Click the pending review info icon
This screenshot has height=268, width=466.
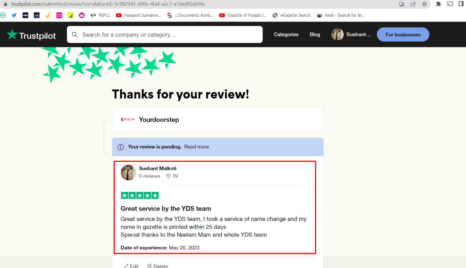pyautogui.click(x=121, y=147)
